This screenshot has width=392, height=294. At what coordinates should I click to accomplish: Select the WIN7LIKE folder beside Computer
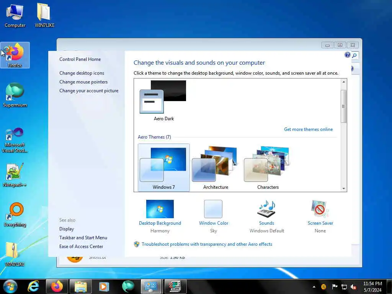click(44, 15)
